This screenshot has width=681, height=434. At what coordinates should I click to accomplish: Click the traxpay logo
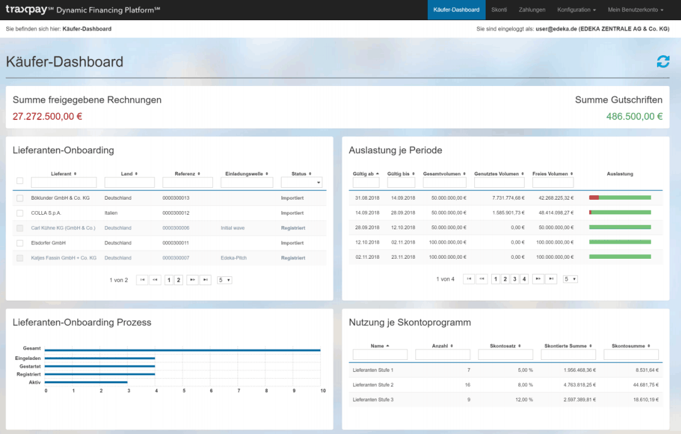tap(26, 9)
